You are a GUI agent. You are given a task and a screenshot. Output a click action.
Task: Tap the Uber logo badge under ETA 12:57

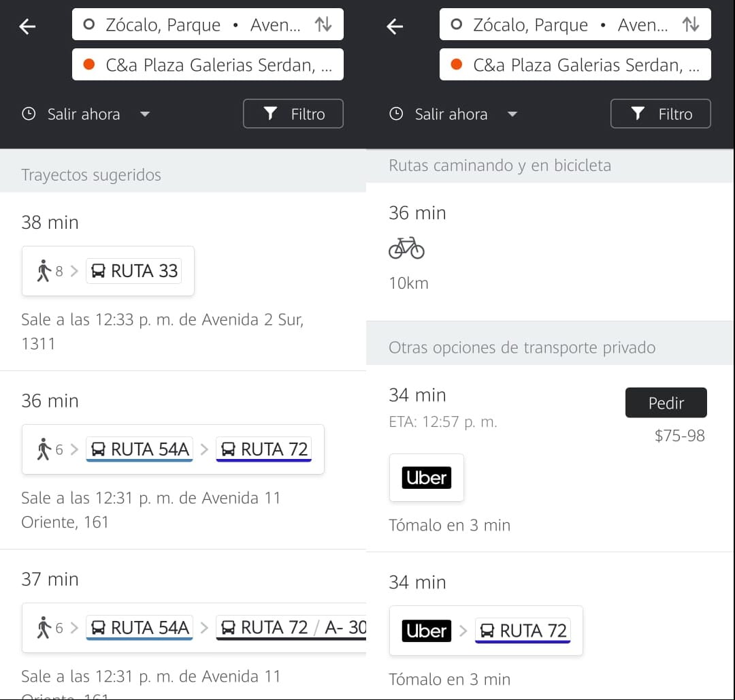click(427, 477)
